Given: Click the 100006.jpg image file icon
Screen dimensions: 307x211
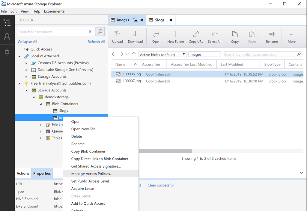Looking at the screenshot, I should (x=118, y=74).
